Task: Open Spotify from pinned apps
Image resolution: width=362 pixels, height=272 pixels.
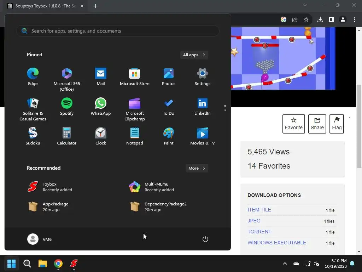Action: [x=67, y=107]
